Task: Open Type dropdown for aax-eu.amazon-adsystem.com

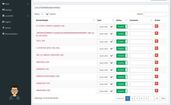Action: [x=105, y=56]
